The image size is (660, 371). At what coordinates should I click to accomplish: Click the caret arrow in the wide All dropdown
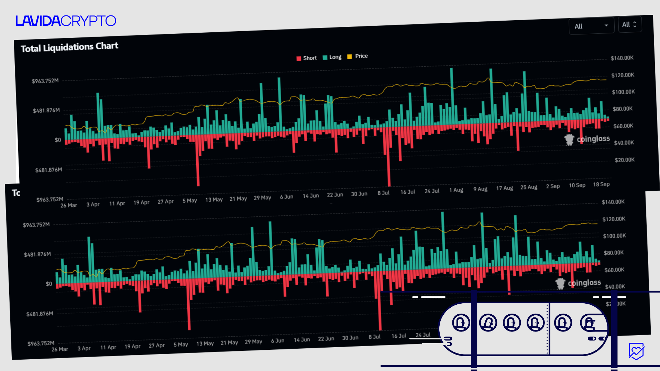tap(606, 25)
